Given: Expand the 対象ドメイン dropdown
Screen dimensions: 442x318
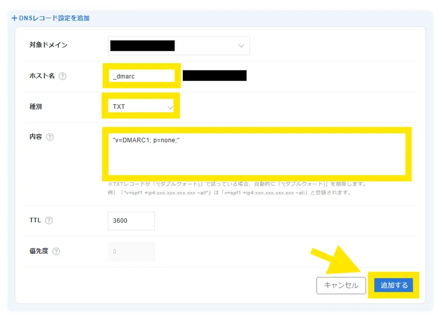Looking at the screenshot, I should pyautogui.click(x=179, y=46).
